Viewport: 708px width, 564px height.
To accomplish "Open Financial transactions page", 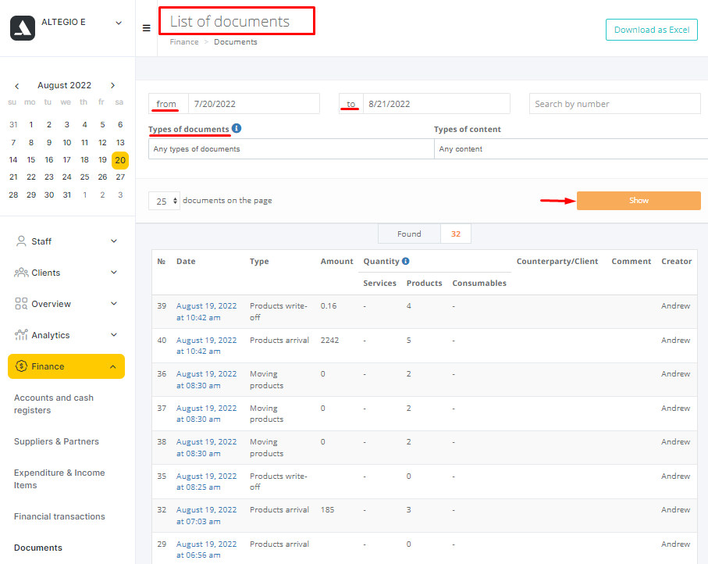I will (59, 516).
